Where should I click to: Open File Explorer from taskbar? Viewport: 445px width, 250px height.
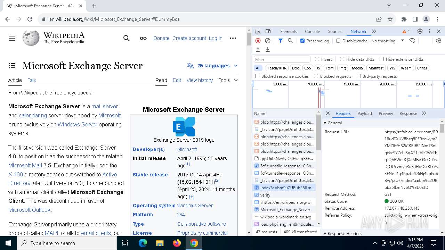click(160, 243)
